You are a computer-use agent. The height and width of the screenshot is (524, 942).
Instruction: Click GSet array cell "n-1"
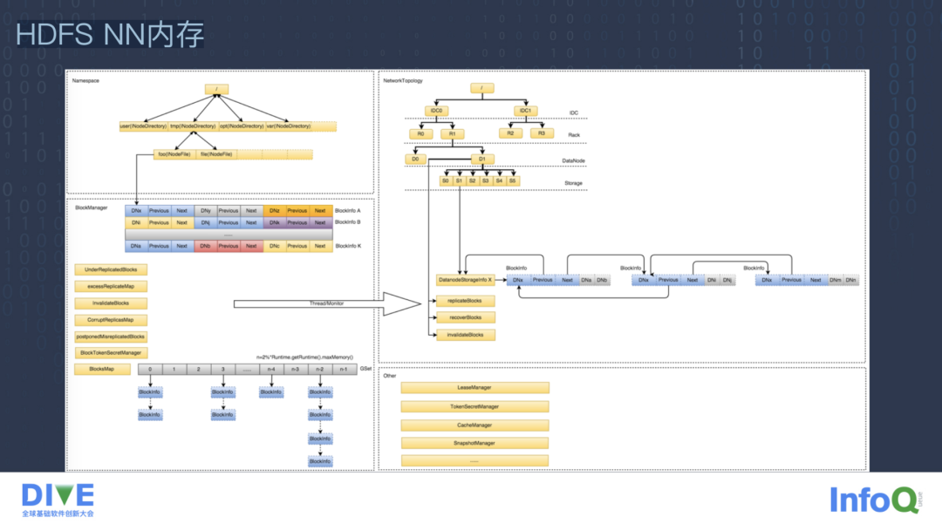(x=344, y=369)
